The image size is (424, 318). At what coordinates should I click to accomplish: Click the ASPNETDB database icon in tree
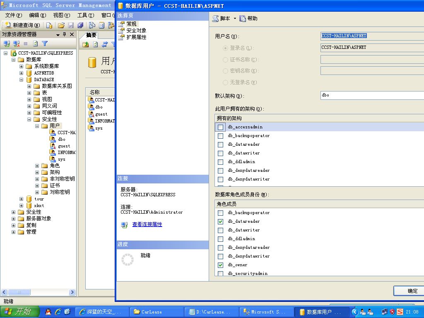tap(29, 73)
